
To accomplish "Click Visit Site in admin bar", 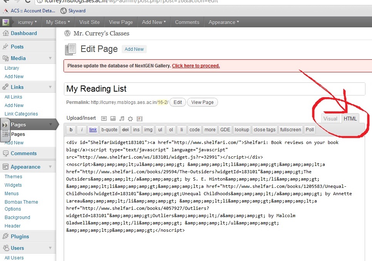I will (89, 22).
